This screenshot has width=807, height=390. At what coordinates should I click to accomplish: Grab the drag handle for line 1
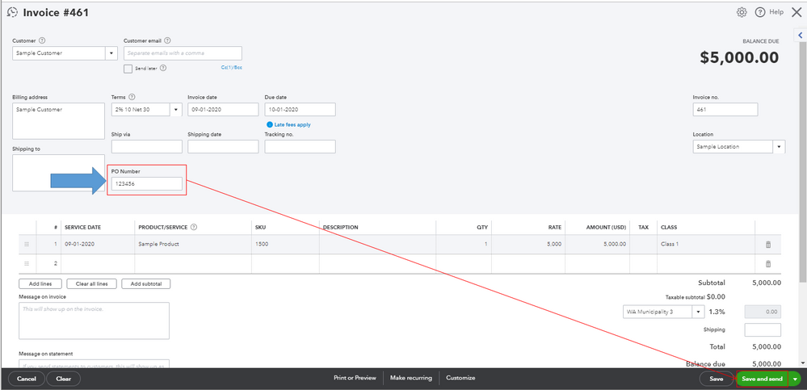27,245
